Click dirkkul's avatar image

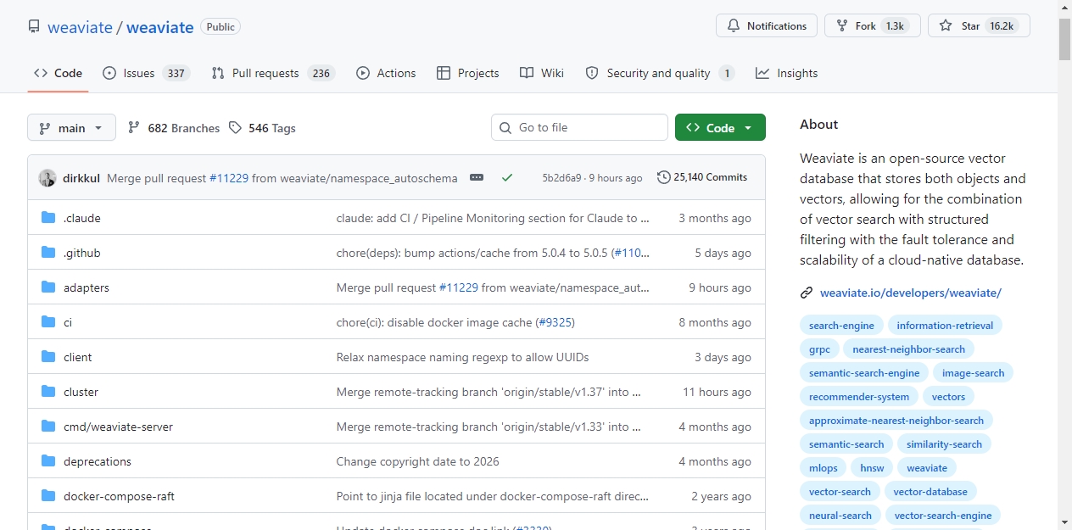(x=47, y=178)
